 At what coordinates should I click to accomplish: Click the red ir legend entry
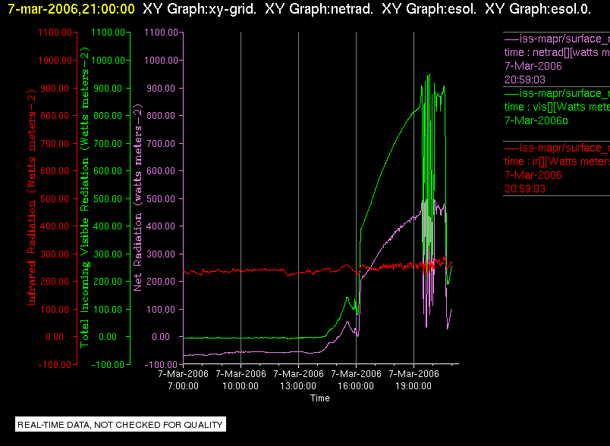point(557,168)
